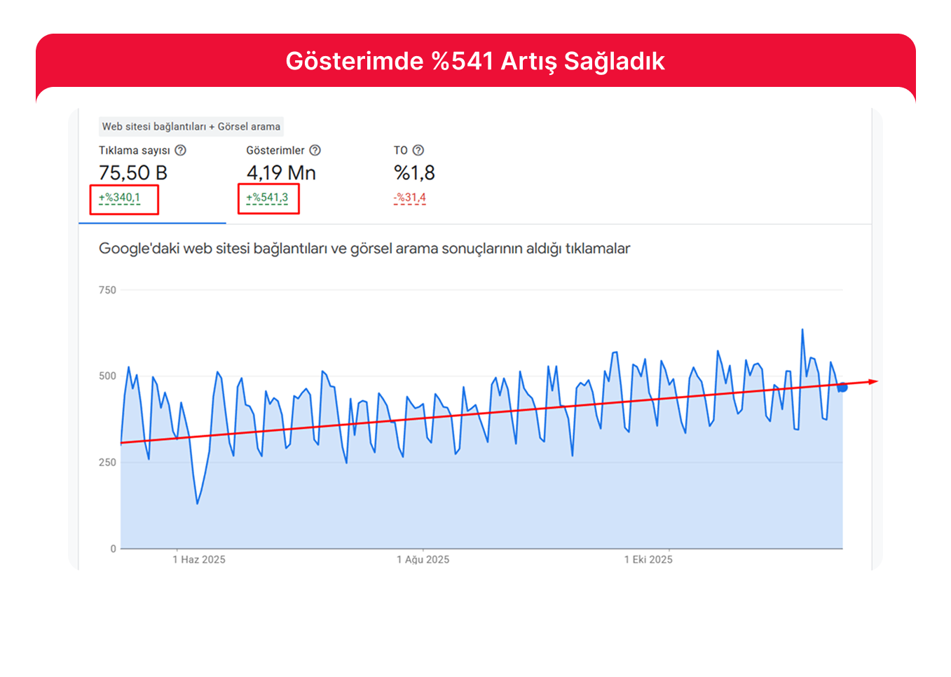
Task: Open help tooltip for Gösterimler metric
Action: pyautogui.click(x=315, y=150)
